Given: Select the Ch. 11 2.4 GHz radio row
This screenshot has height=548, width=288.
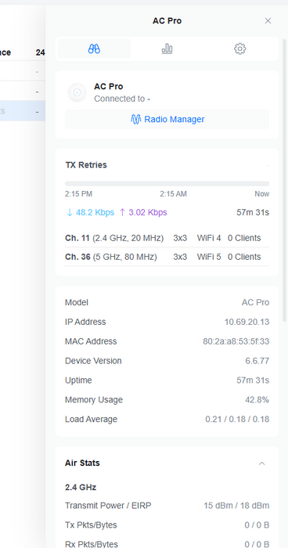Looking at the screenshot, I should click(167, 238).
